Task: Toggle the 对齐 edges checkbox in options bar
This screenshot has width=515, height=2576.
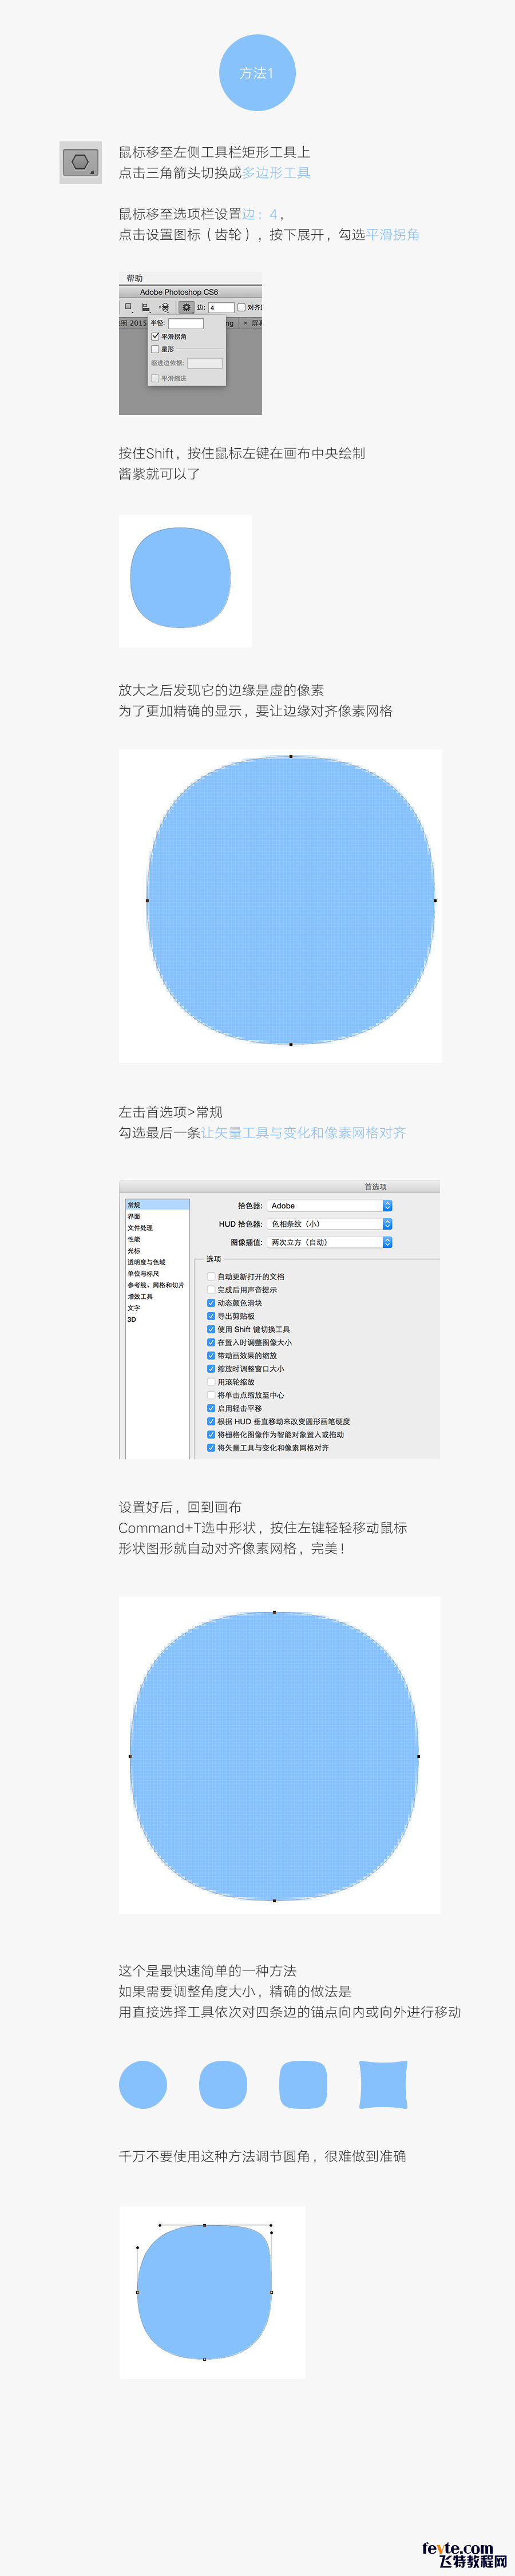Action: click(x=241, y=308)
